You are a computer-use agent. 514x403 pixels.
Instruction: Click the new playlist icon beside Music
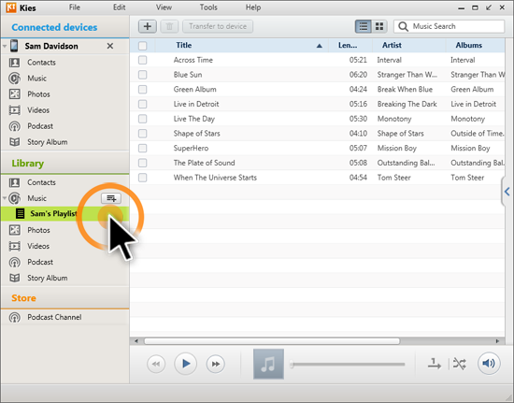111,198
